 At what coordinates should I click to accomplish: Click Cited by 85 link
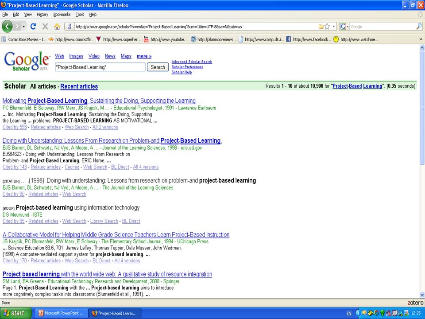coord(14,221)
